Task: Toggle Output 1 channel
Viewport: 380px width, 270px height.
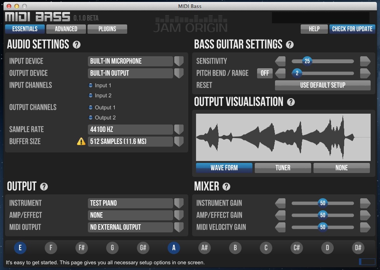Action: pos(91,107)
